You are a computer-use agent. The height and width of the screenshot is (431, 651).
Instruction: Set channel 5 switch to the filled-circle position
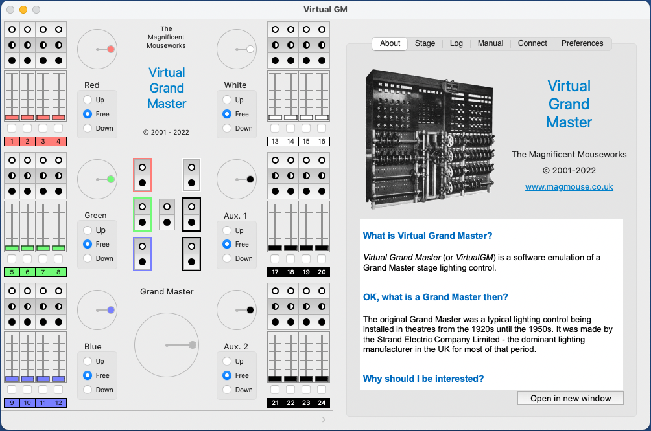coord(12,192)
